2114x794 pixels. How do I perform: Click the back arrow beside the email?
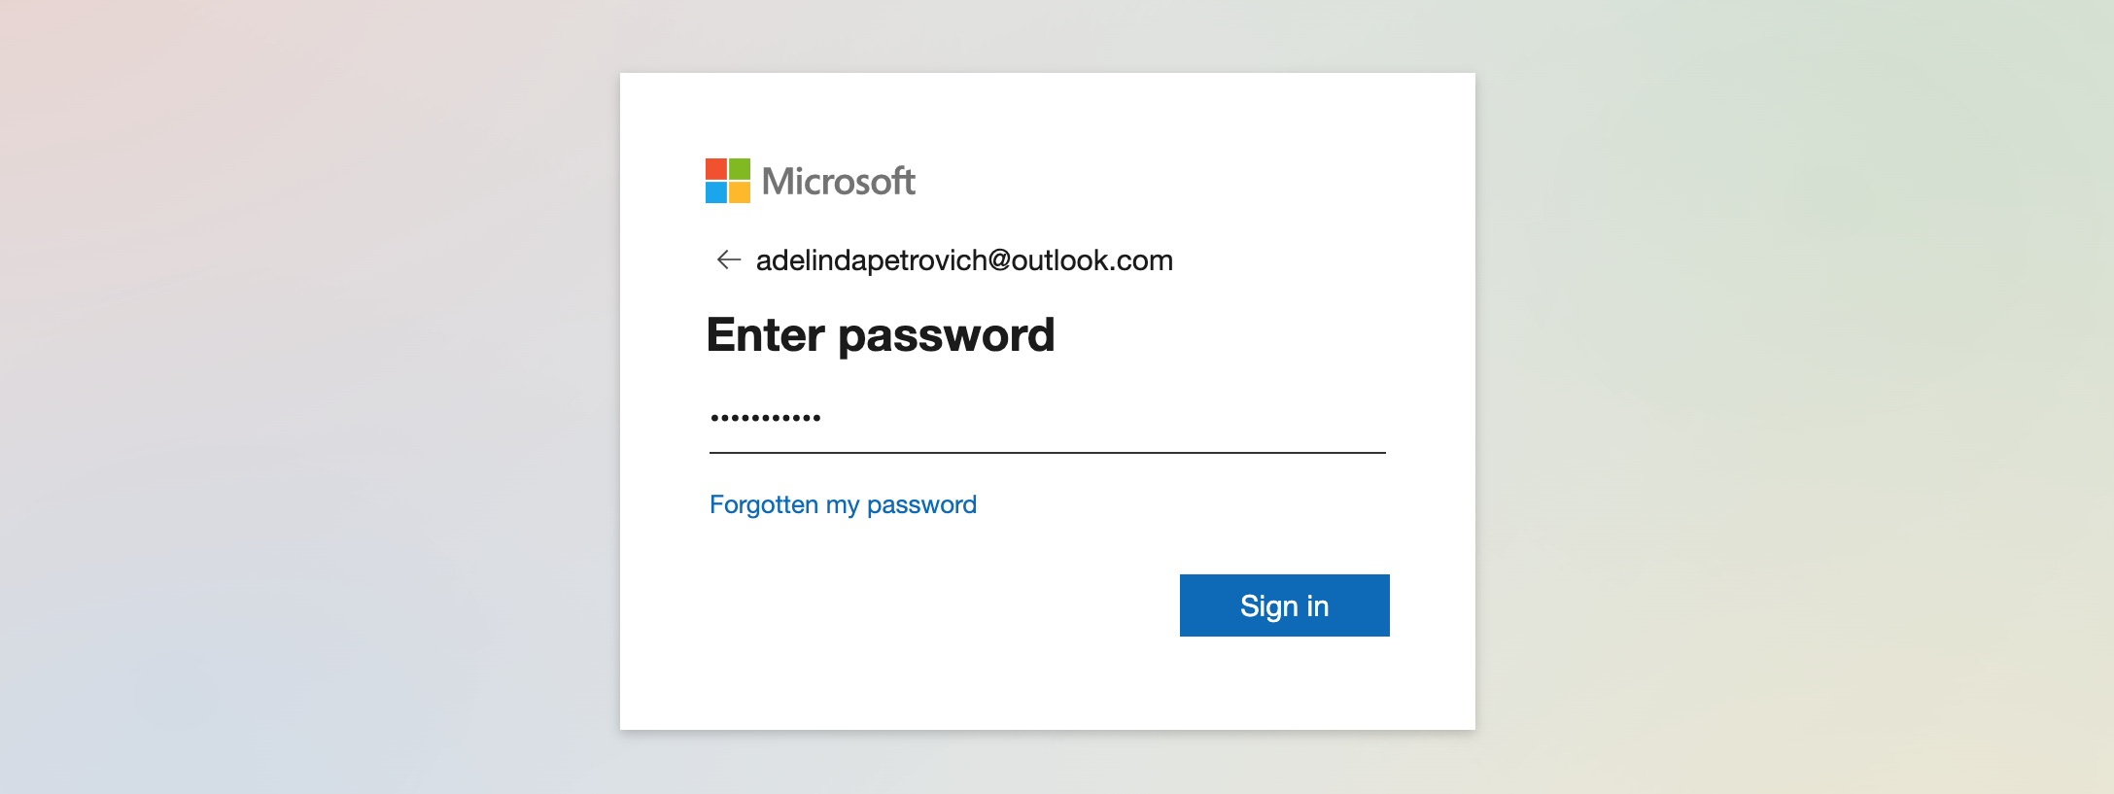[x=728, y=259]
